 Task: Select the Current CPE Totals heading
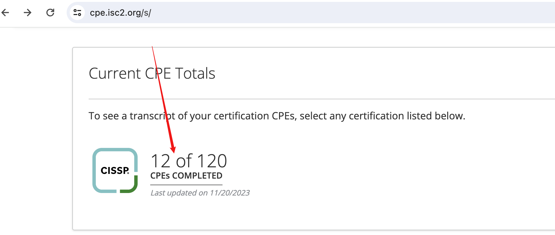pos(152,73)
